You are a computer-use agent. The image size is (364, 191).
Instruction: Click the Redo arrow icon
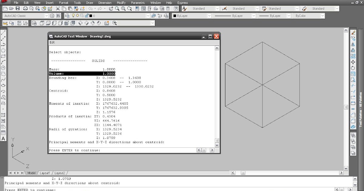tap(100, 8)
